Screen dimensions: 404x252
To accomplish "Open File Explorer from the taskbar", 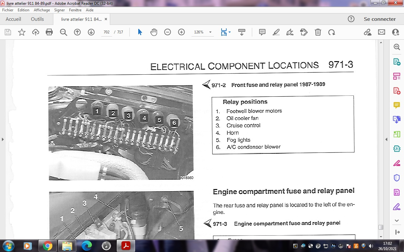I will pos(67,246).
